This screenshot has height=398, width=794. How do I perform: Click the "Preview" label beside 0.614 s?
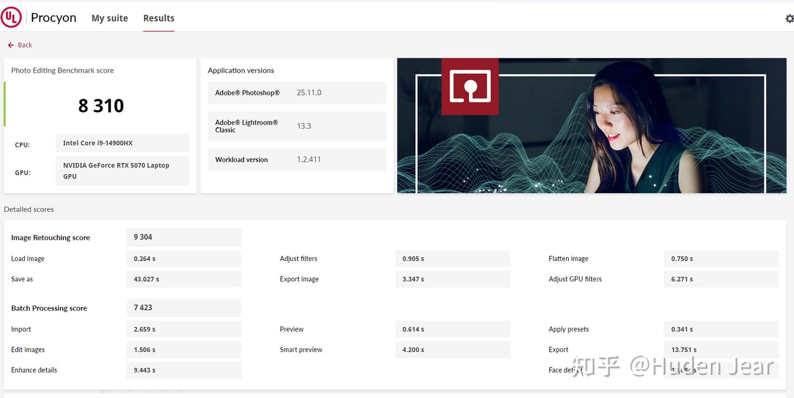click(292, 329)
